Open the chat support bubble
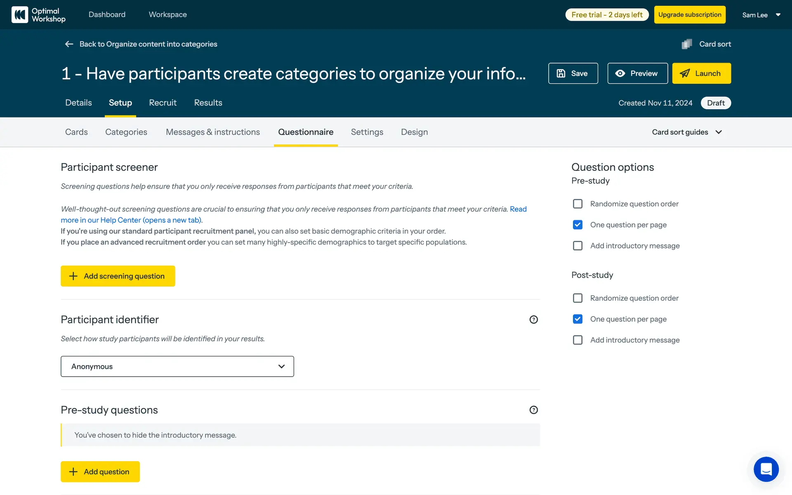The image size is (792, 495). [x=766, y=469]
